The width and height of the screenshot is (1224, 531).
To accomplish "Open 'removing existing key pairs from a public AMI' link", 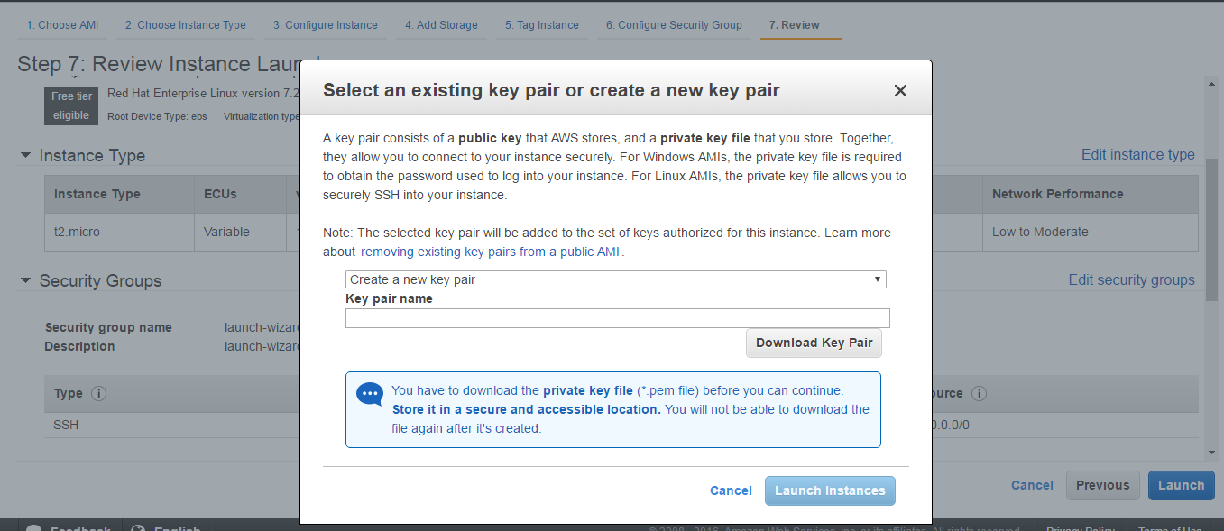I will 490,252.
